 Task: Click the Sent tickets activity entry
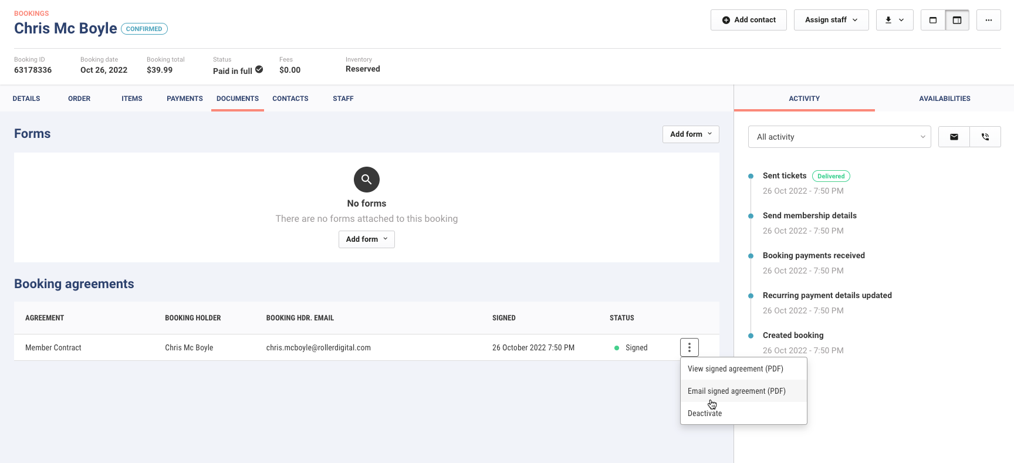click(785, 175)
